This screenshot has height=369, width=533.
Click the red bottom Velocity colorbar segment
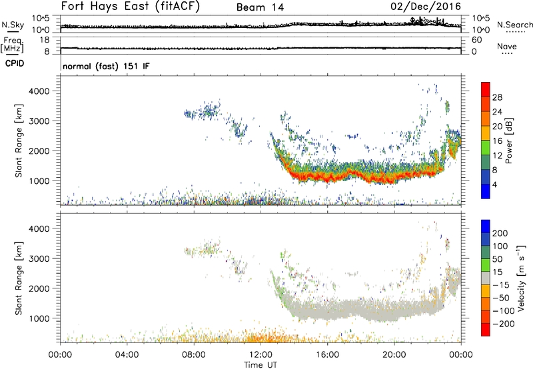click(486, 330)
